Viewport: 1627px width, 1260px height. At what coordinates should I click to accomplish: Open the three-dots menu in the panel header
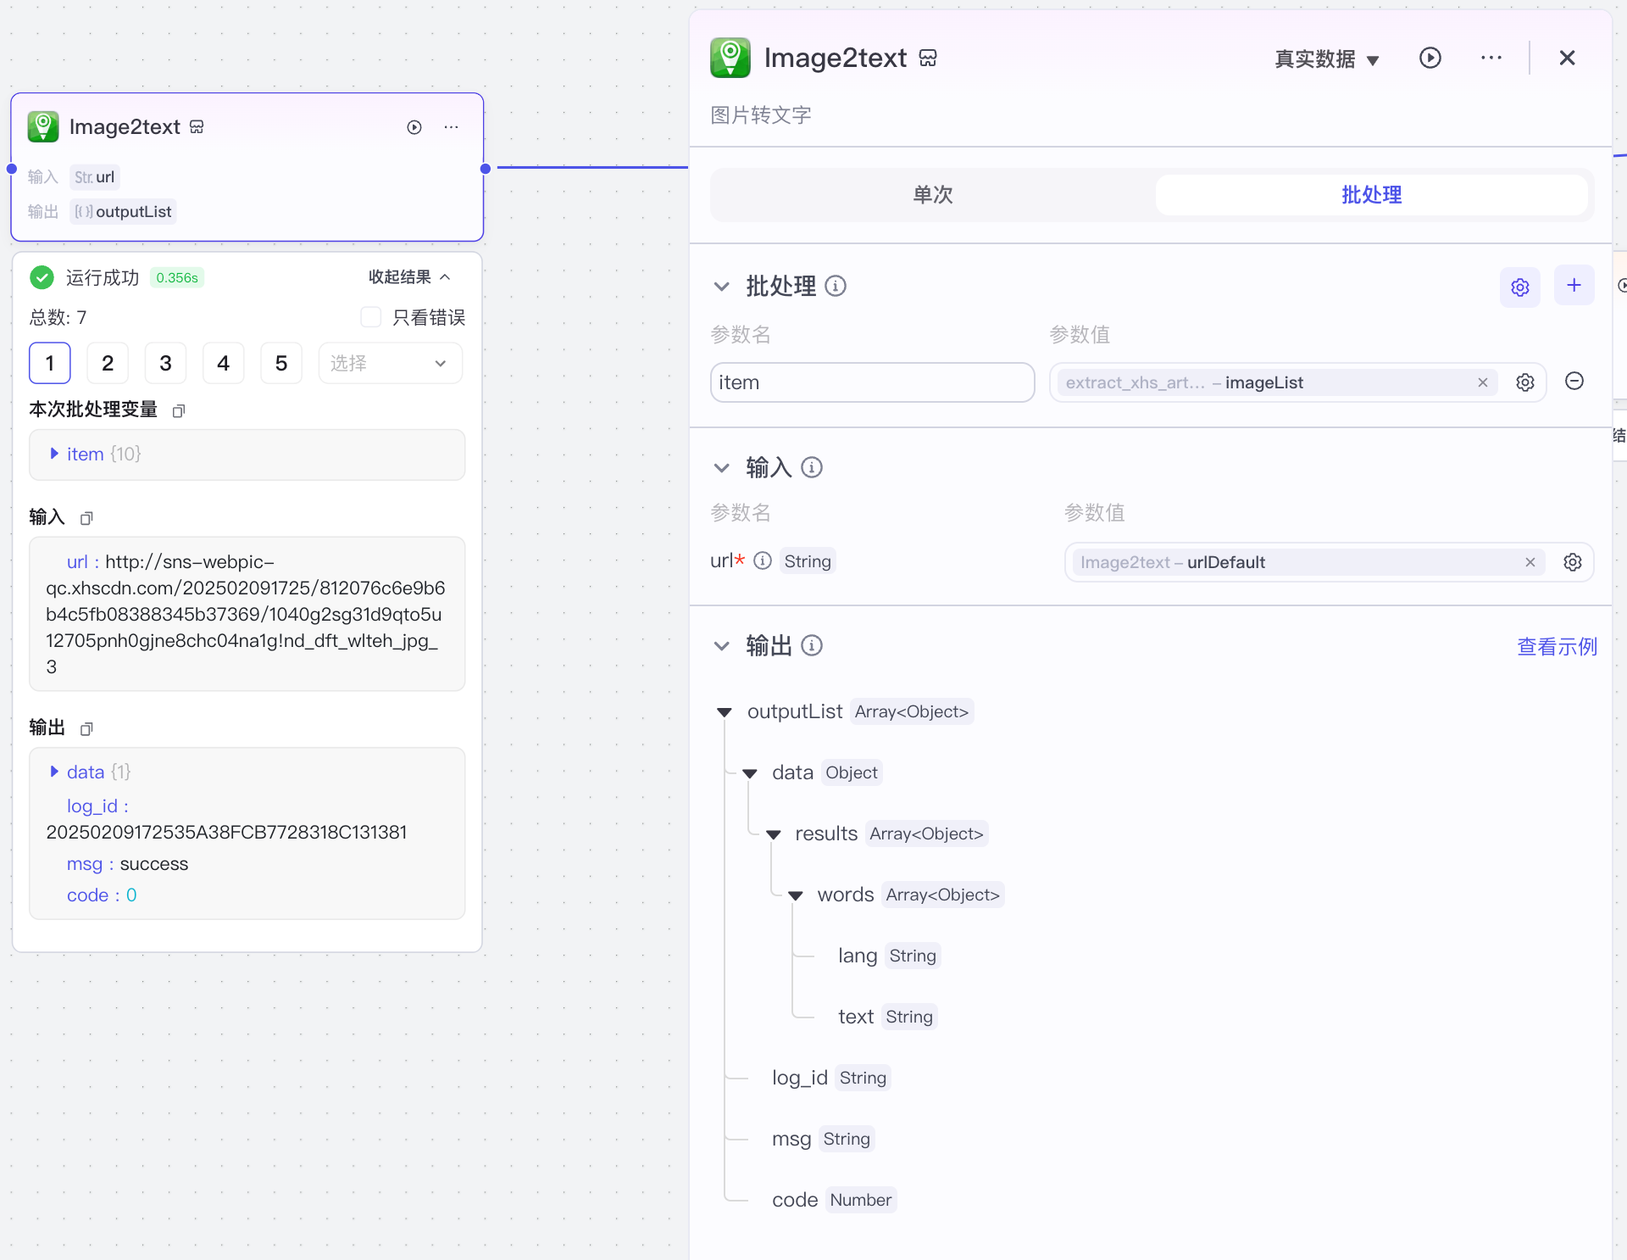point(1491,58)
